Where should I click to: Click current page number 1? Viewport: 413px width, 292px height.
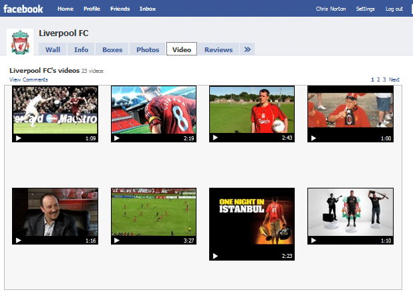coord(372,80)
